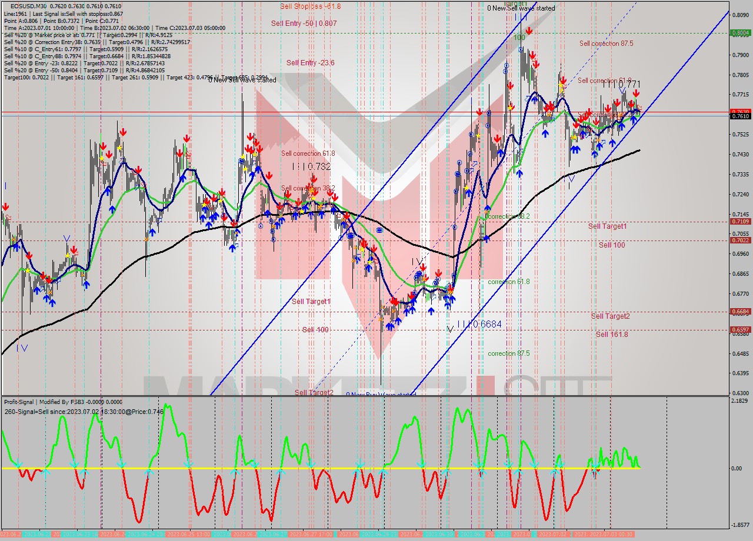
Task: Click the 0.00 indicator scale value
Action: [738, 469]
